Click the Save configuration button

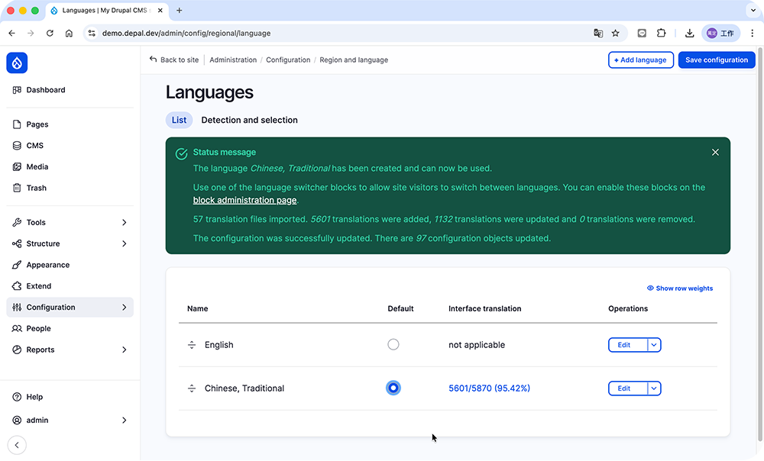pyautogui.click(x=716, y=60)
